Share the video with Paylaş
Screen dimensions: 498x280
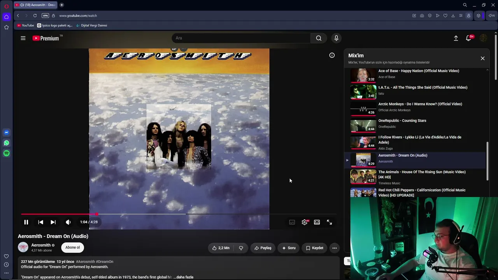tap(263, 248)
